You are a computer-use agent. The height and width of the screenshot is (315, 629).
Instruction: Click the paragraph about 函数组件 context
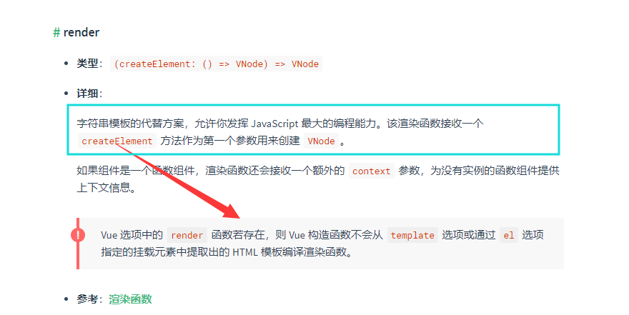tap(317, 179)
